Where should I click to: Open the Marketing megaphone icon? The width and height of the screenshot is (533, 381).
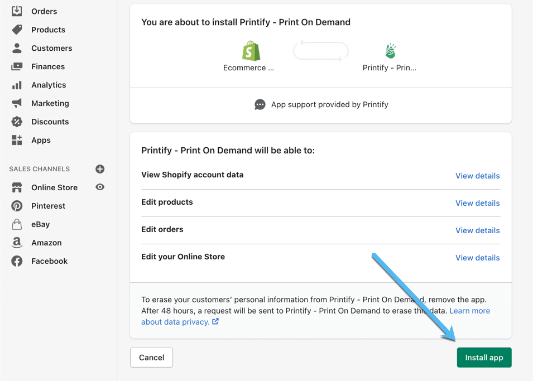[x=17, y=103]
